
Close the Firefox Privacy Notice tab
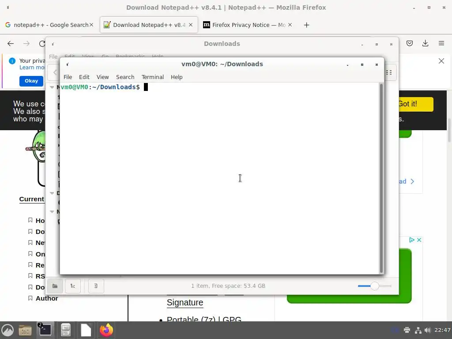[x=290, y=25]
